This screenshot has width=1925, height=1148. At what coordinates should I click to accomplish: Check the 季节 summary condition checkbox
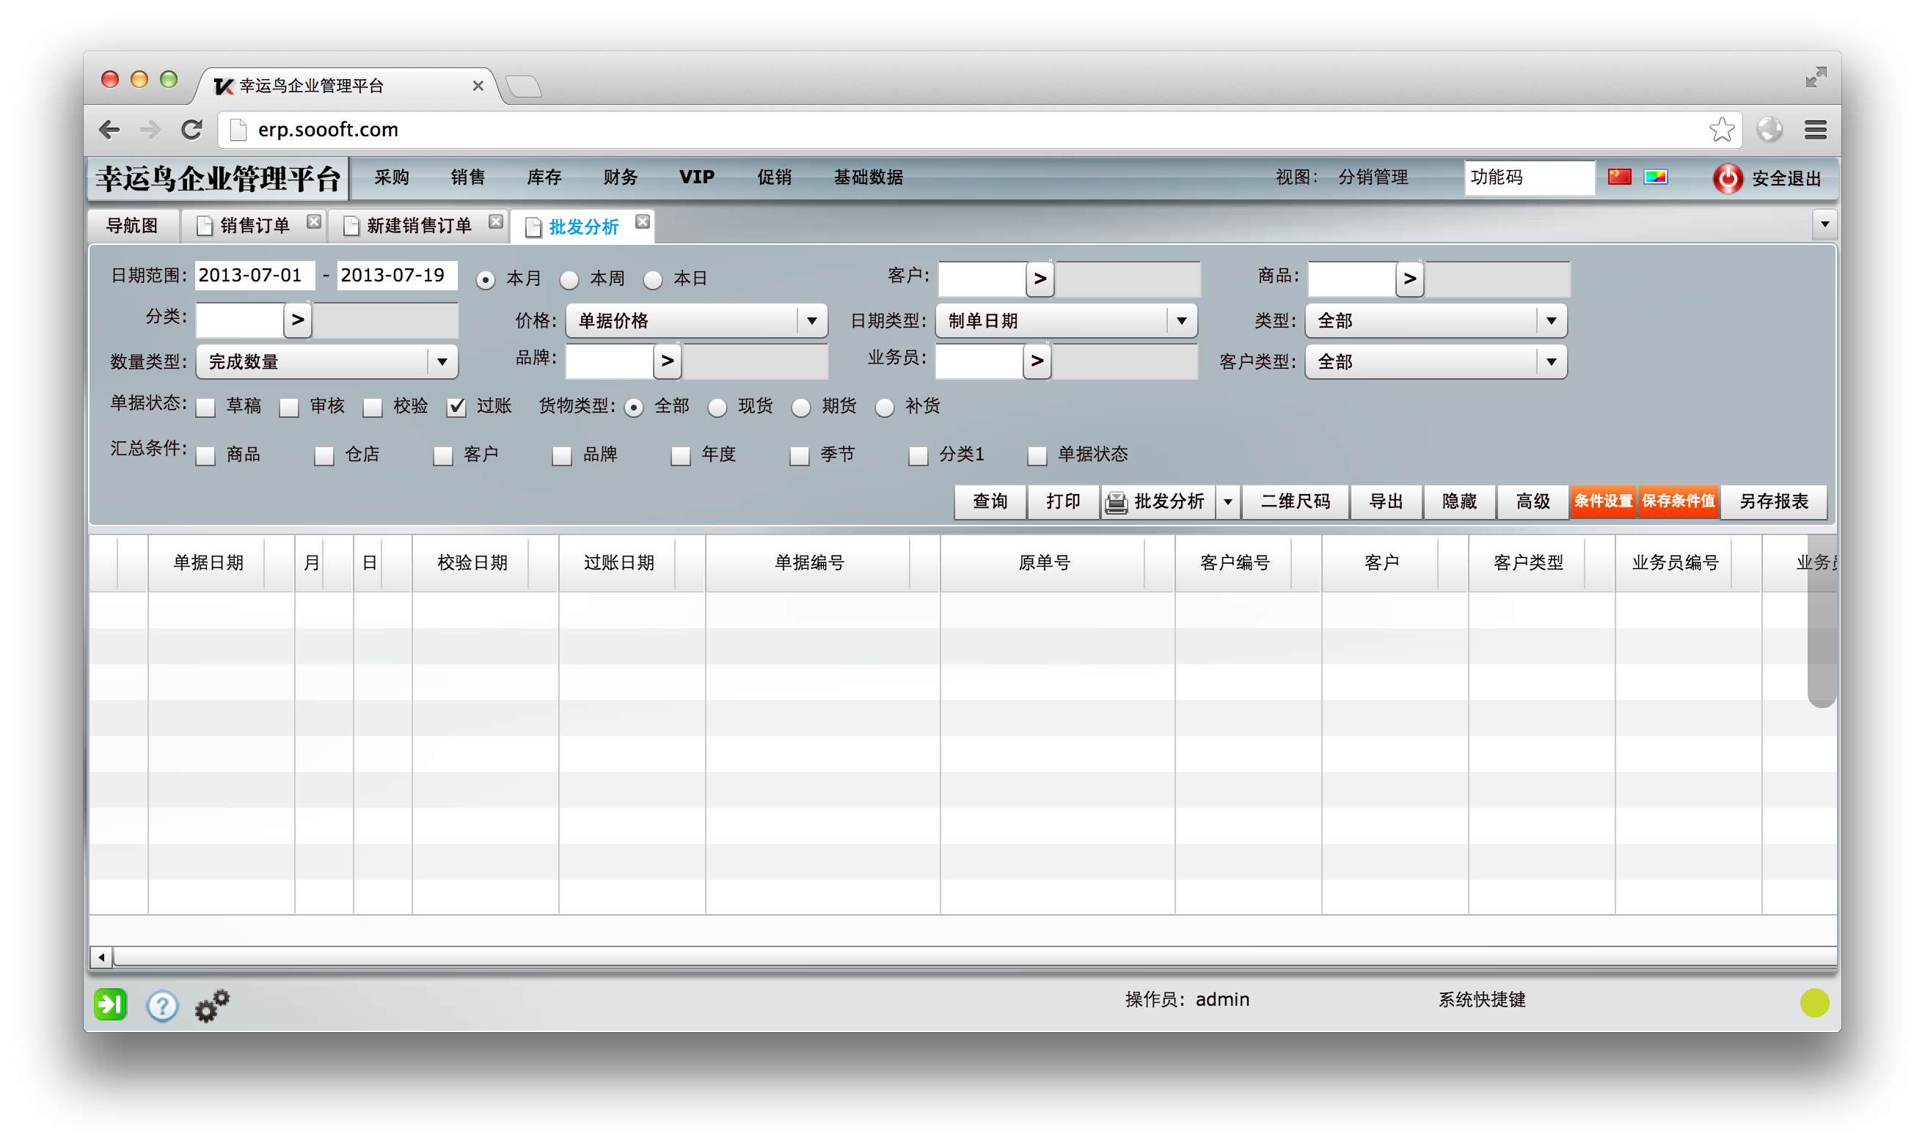[800, 457]
